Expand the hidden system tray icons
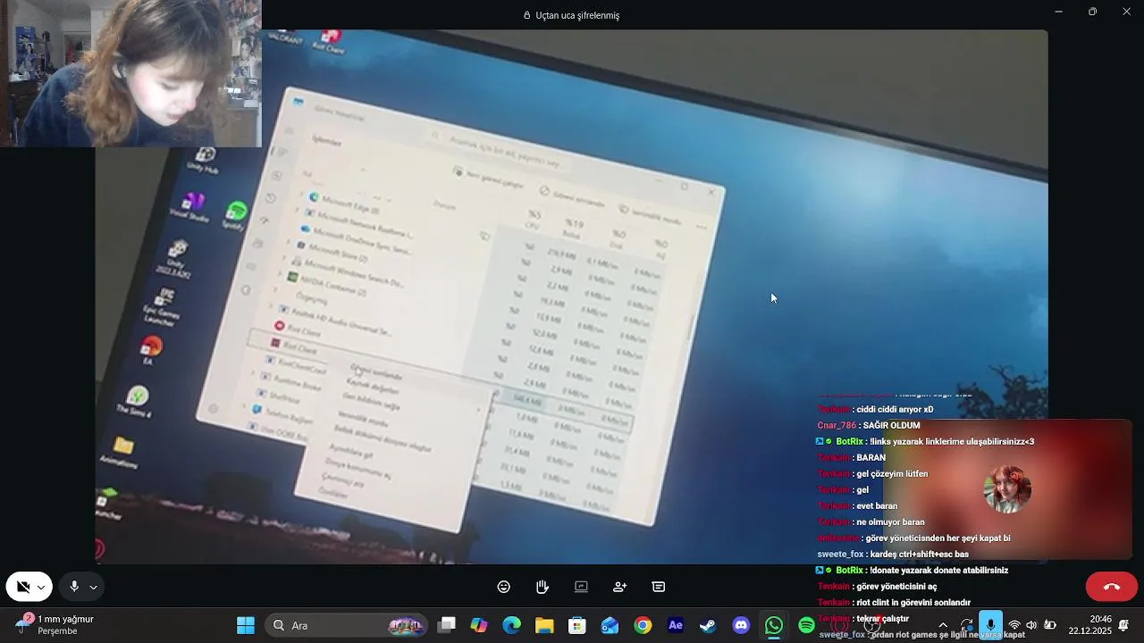Viewport: 1144px width, 643px height. pyautogui.click(x=943, y=625)
